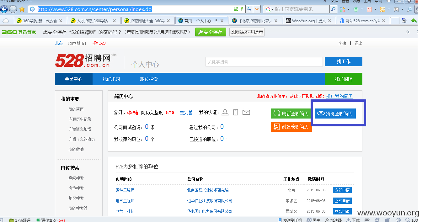Click the password bar settings gear icon
This screenshot has height=222, width=422.
point(408,32)
